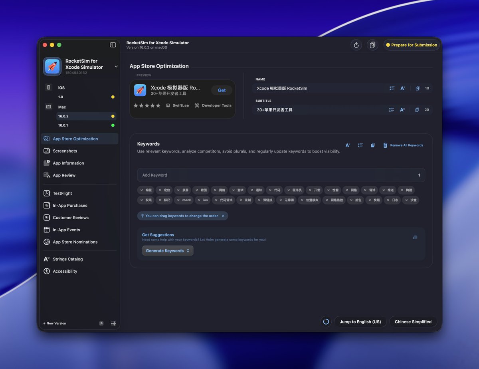Click Jump to English (US)

[x=360, y=322]
